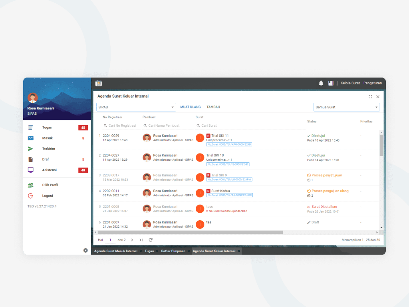Image resolution: width=409 pixels, height=307 pixels.
Task: Open the Masuk envelope icon
Action: (30, 138)
